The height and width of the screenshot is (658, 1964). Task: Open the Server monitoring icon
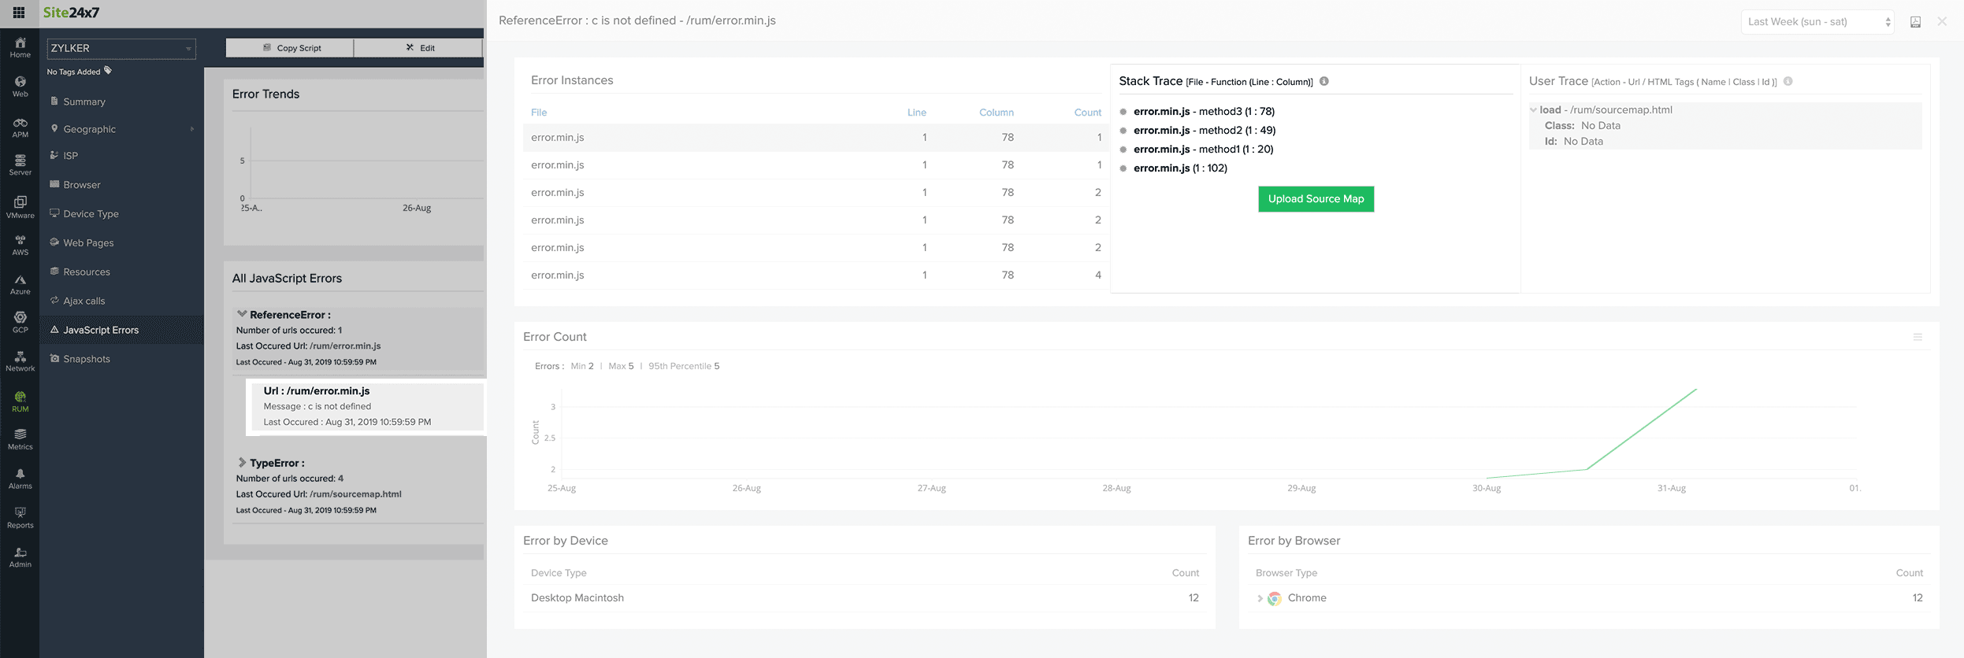pyautogui.click(x=20, y=165)
